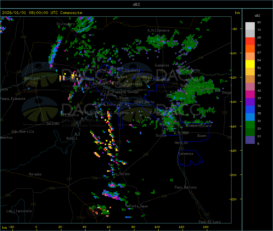Select the purple 36–39 dBZ legend swatch
This screenshot has height=231, width=273.
tap(250, 102)
